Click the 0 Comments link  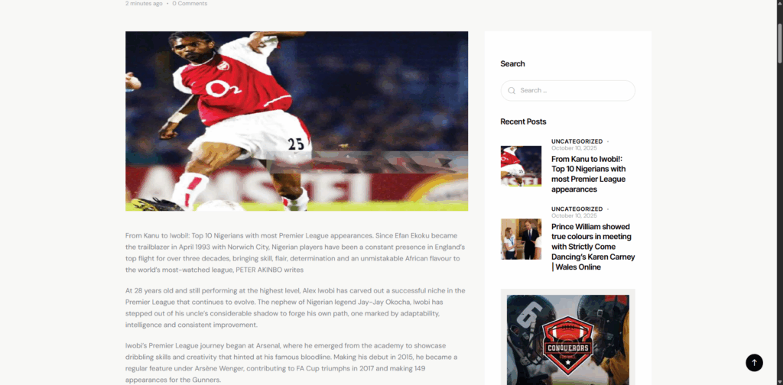tap(190, 4)
